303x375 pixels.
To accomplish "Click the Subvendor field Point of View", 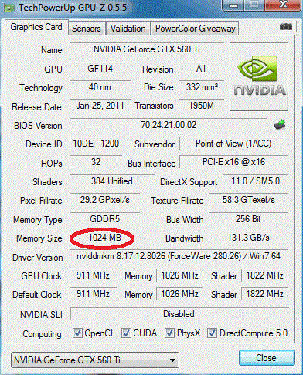I will [233, 144].
